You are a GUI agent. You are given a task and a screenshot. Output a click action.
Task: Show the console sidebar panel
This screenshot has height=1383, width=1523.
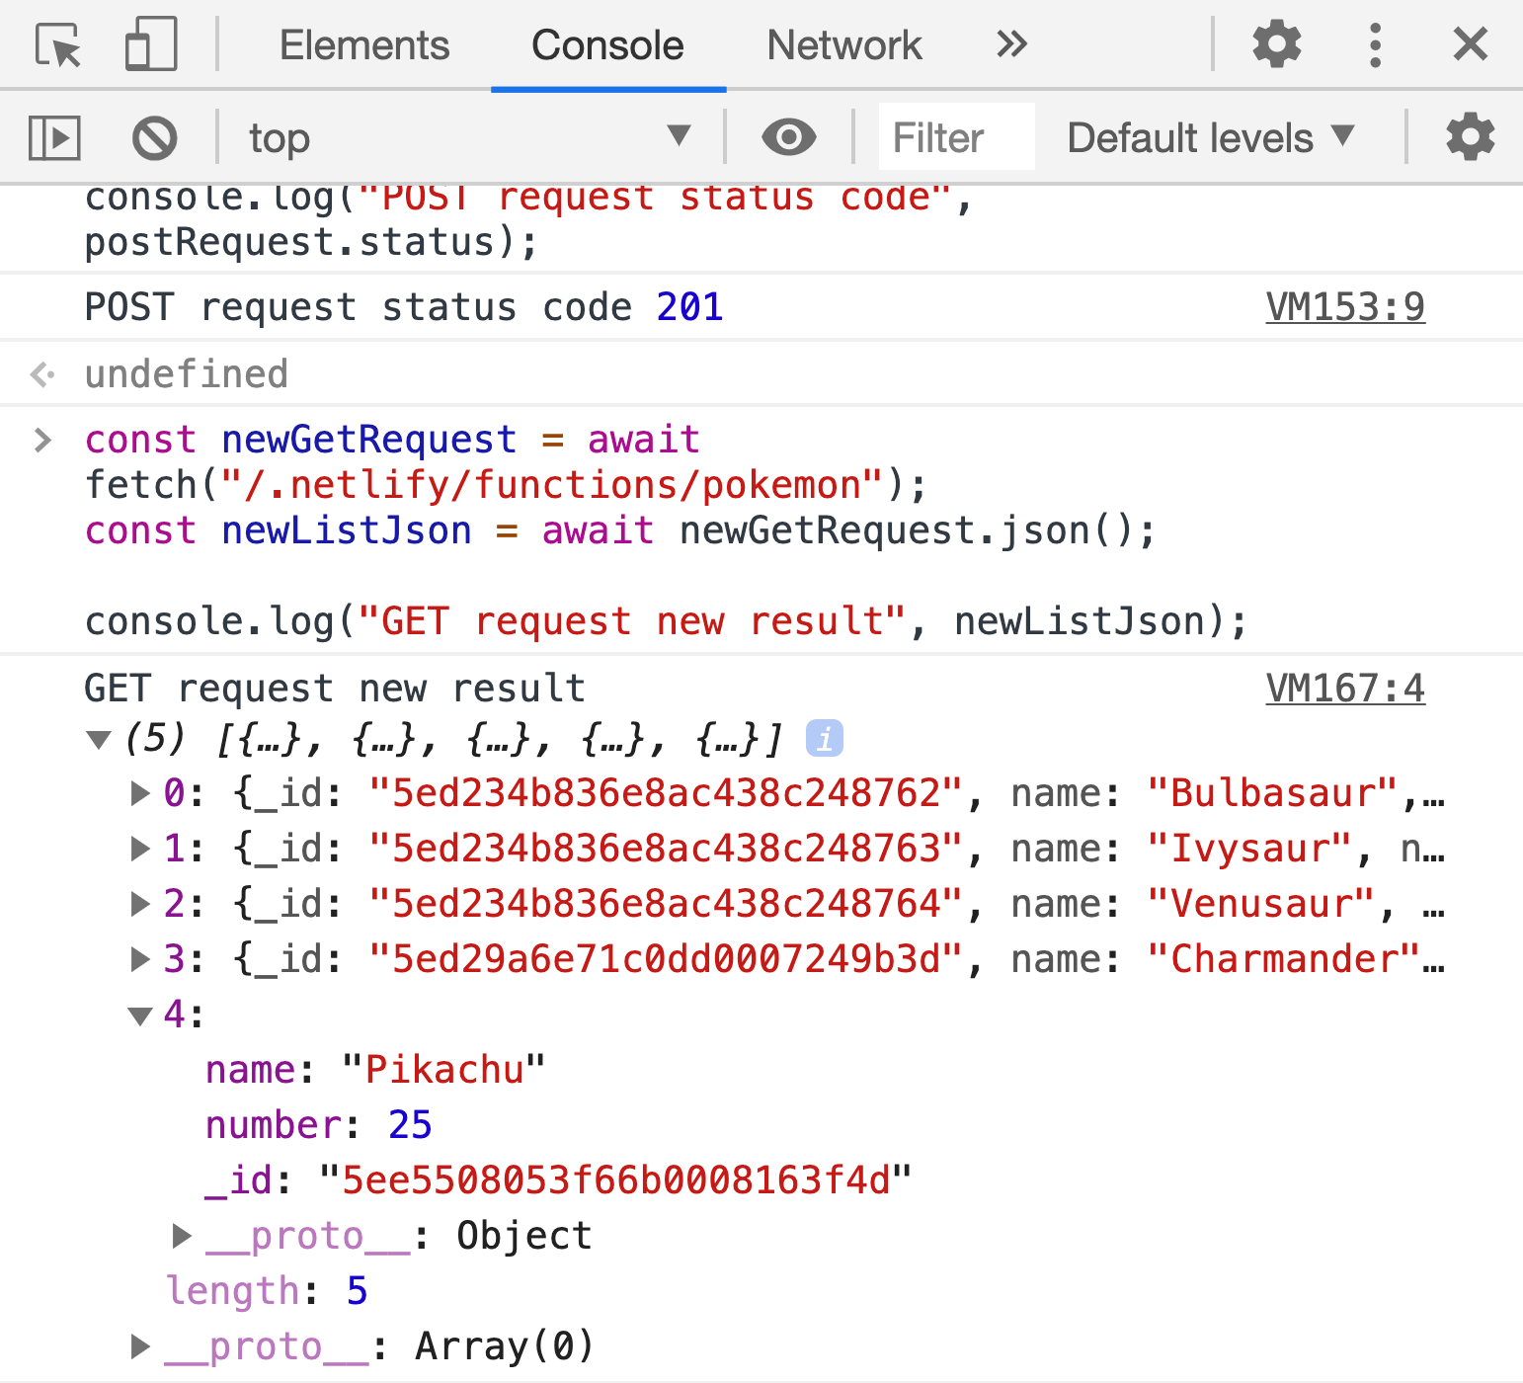click(x=53, y=137)
